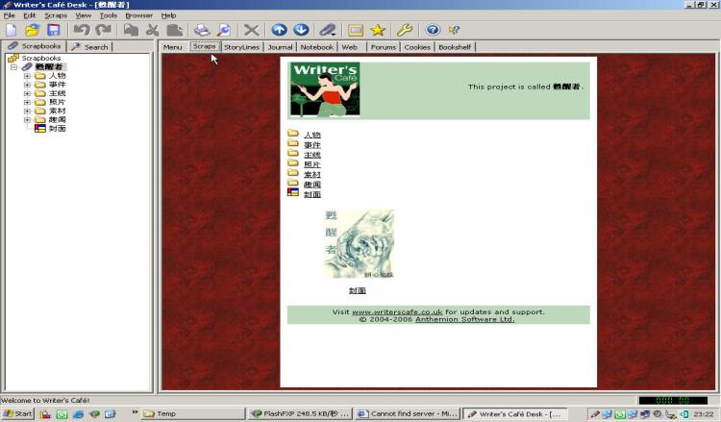Select the Scraps tab

204,46
